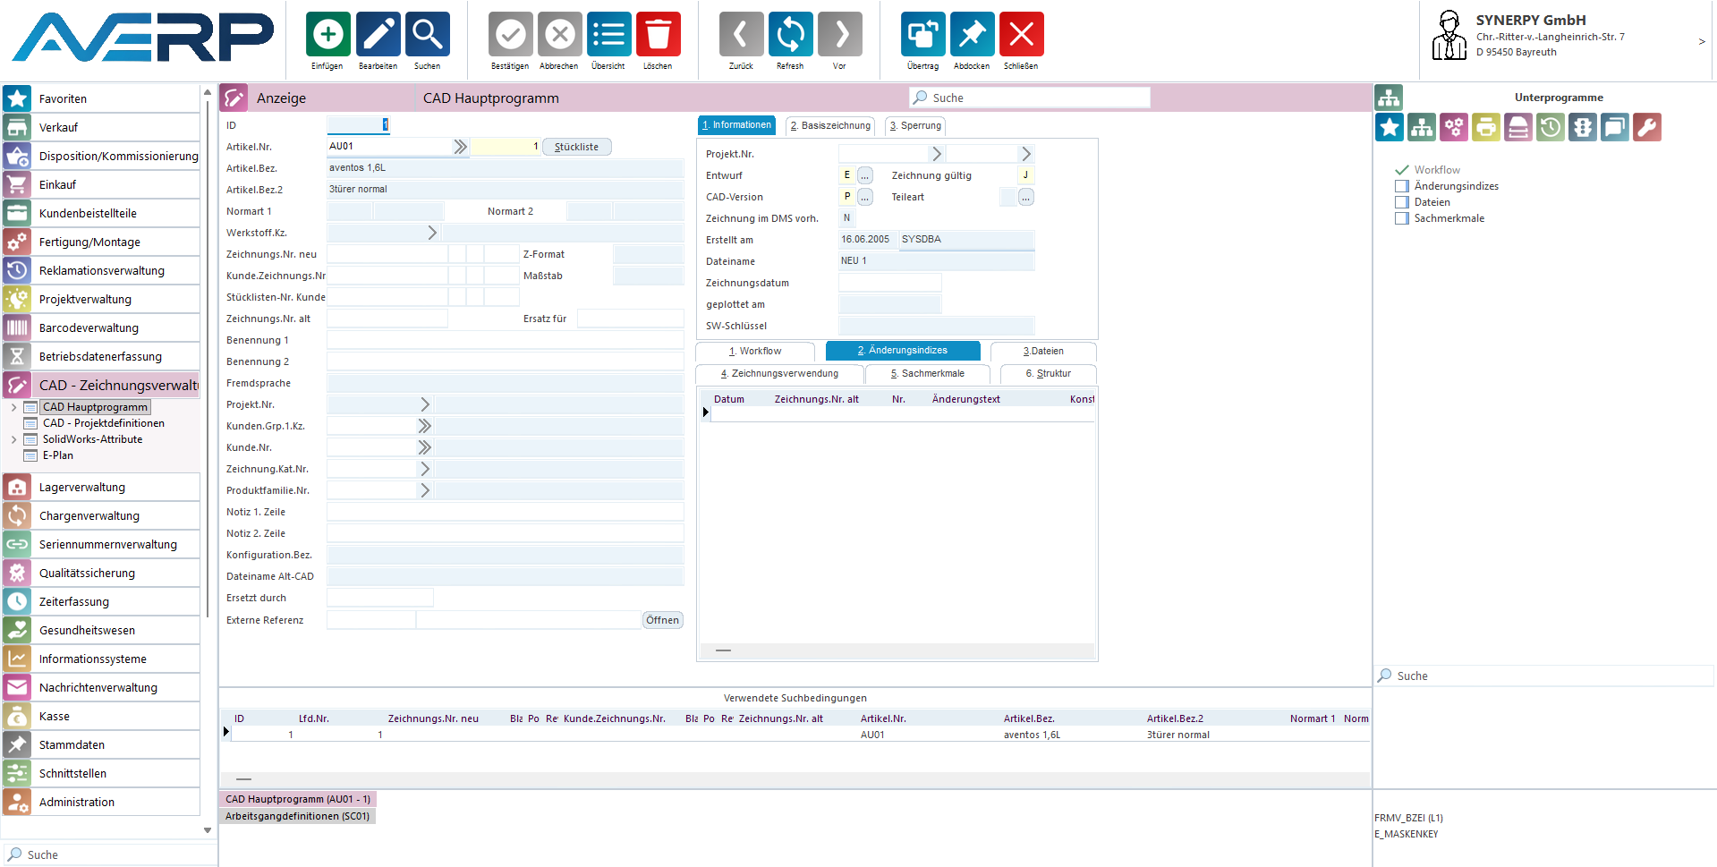The height and width of the screenshot is (867, 1717).
Task: Check the Dateien checkbox
Action: click(x=1402, y=202)
